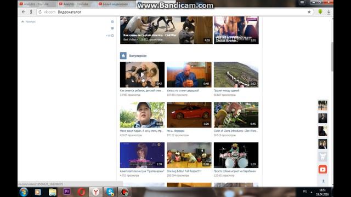
Task: Click the Popular section flame icon
Action: click(123, 56)
